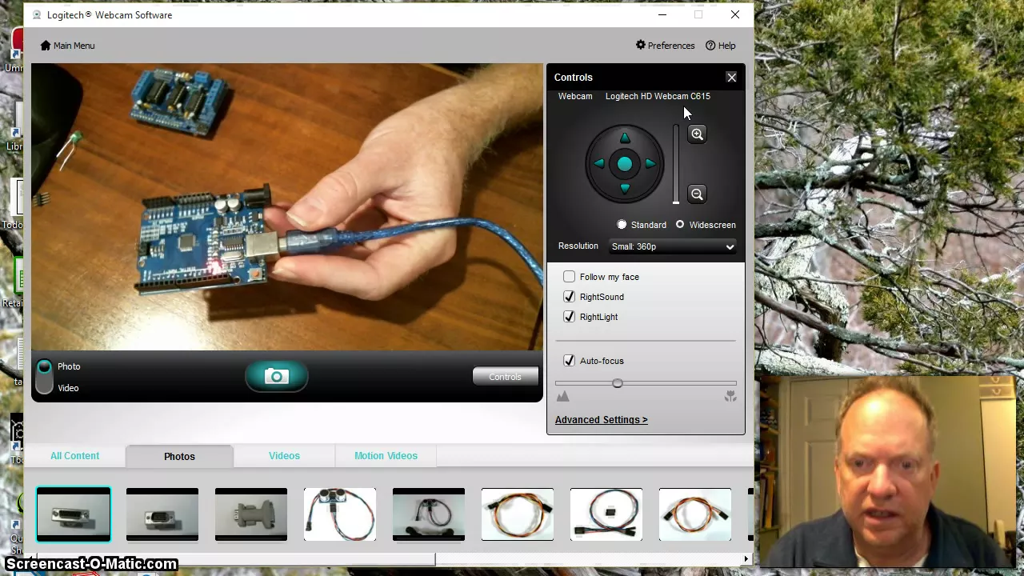
Task: Close the Logitech Webcam Software window
Action: coord(734,14)
